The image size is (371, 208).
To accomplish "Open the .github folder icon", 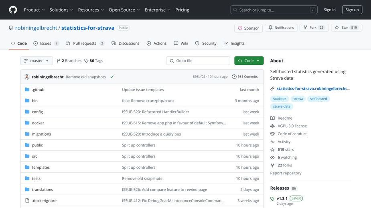I will 27,90.
